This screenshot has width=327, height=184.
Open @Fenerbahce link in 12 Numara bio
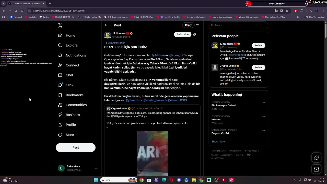coord(237,55)
